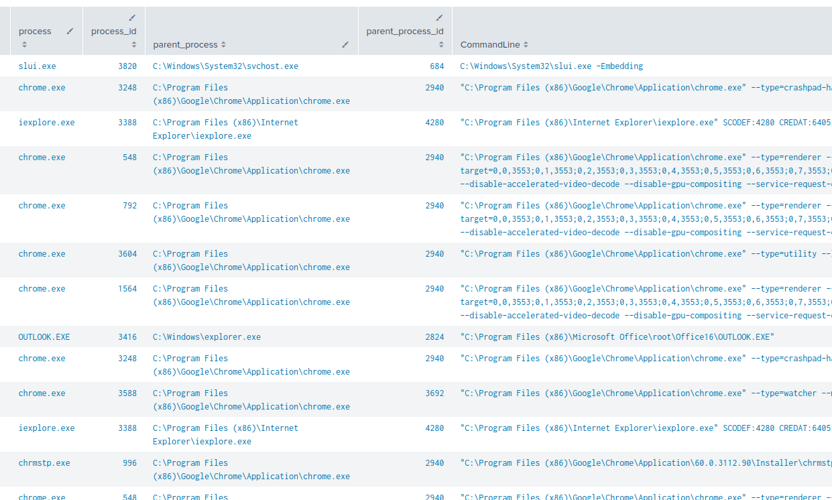Click the OUTLOOK.EXE process value
This screenshot has height=500, width=832.
pyautogui.click(x=44, y=337)
